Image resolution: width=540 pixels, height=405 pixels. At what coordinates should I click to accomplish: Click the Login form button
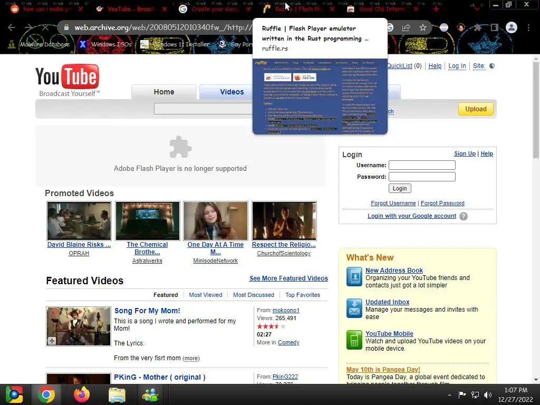click(x=400, y=188)
